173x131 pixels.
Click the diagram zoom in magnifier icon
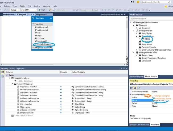point(127,57)
